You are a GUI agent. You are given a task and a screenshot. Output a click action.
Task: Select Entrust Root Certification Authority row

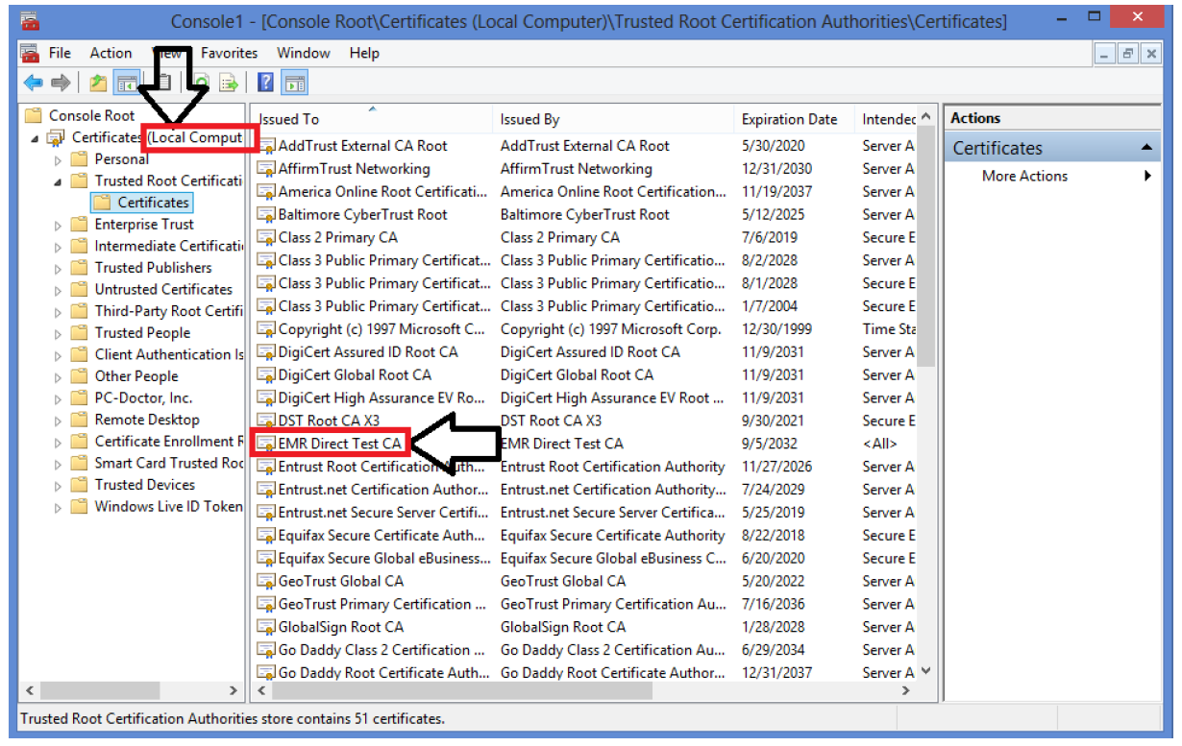point(584,467)
